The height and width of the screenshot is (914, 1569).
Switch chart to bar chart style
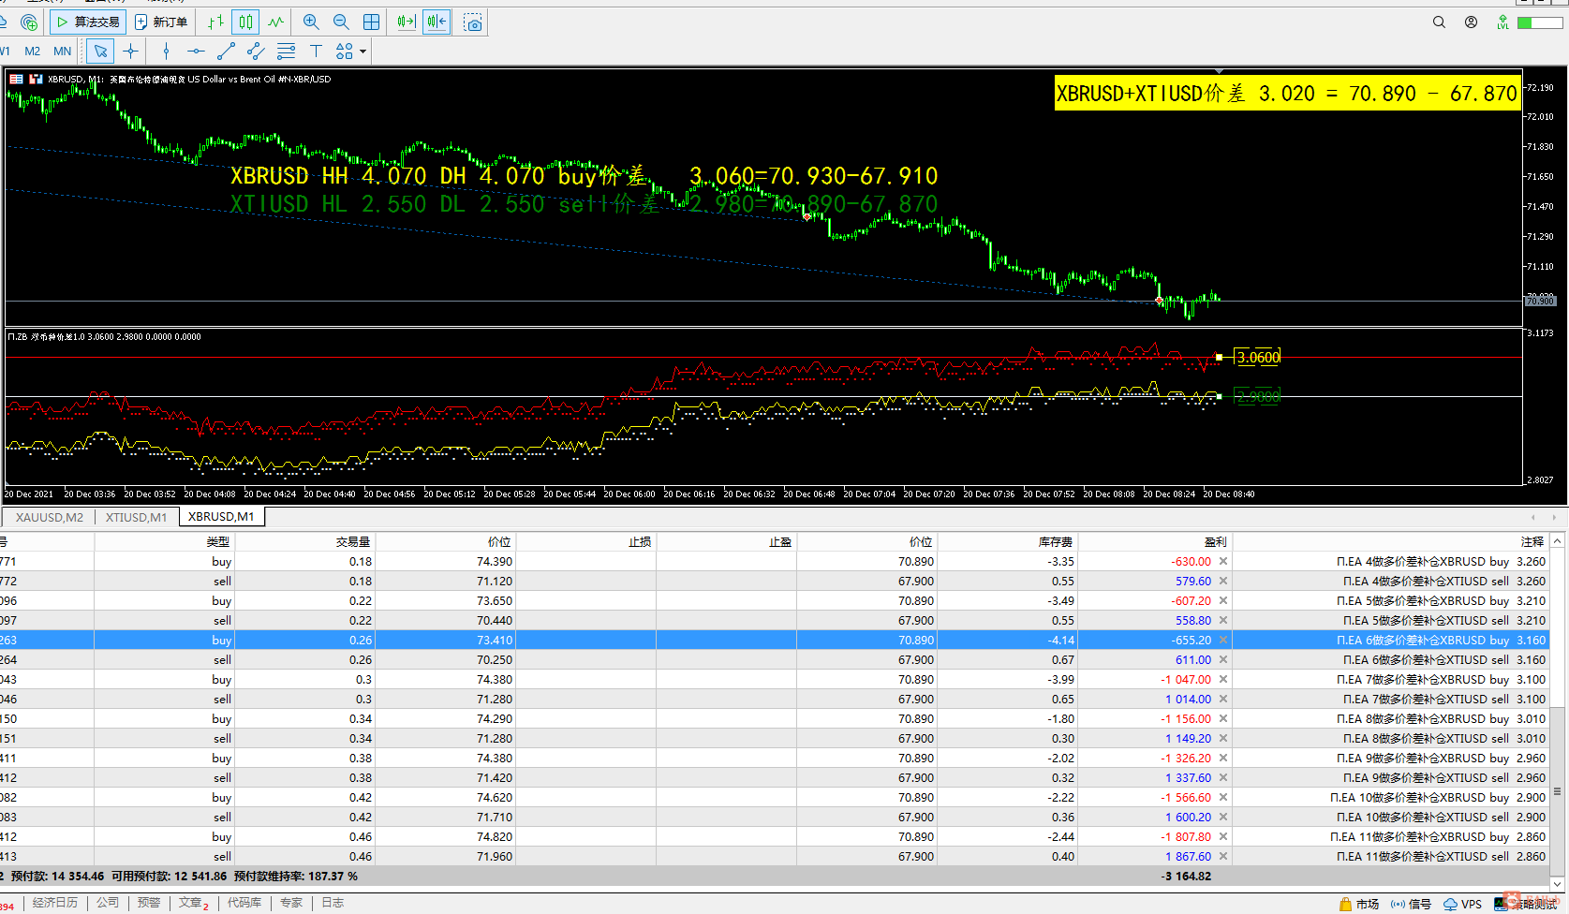pos(215,22)
